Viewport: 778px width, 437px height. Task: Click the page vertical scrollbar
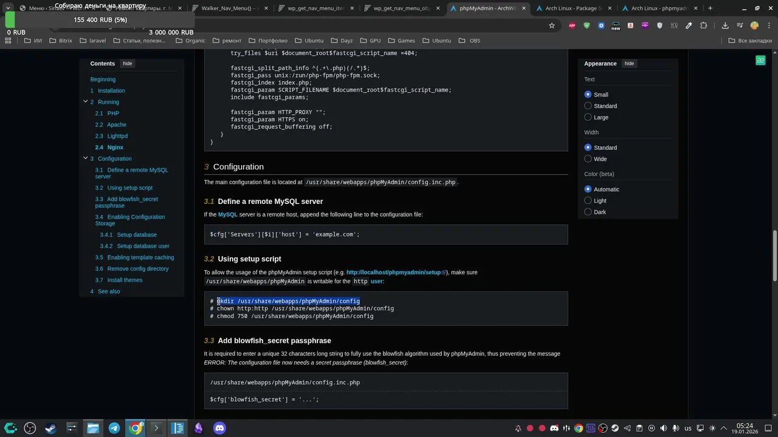(x=774, y=255)
